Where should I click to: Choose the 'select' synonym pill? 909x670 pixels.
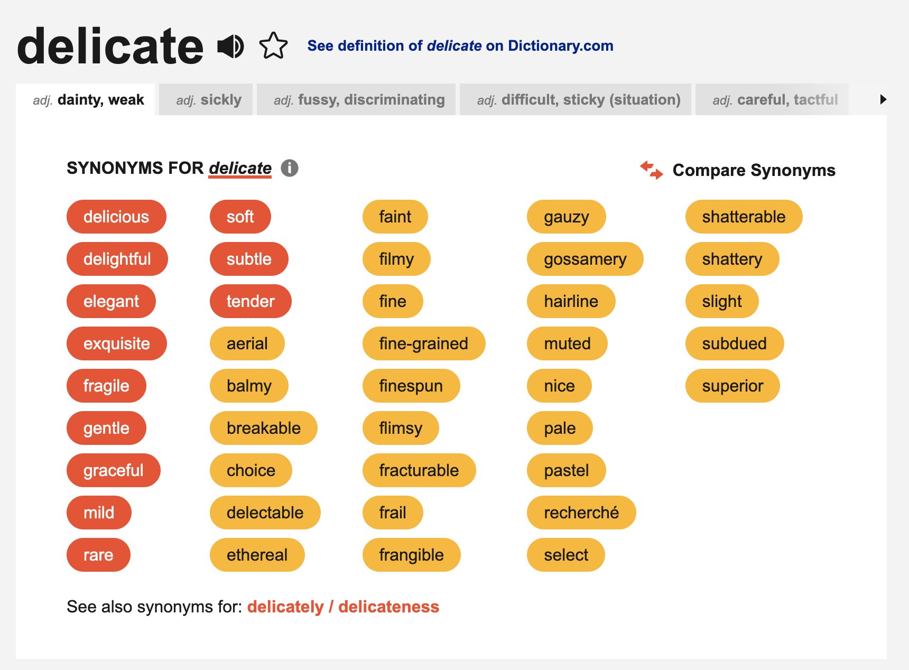(566, 555)
